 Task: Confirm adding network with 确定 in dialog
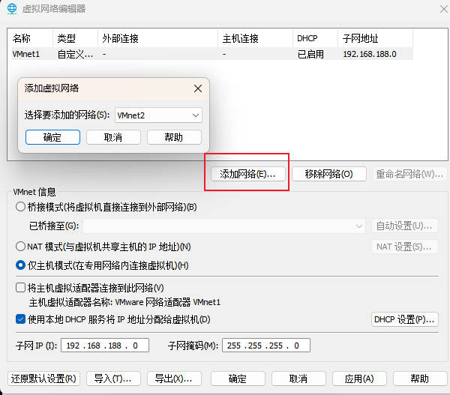pos(52,137)
